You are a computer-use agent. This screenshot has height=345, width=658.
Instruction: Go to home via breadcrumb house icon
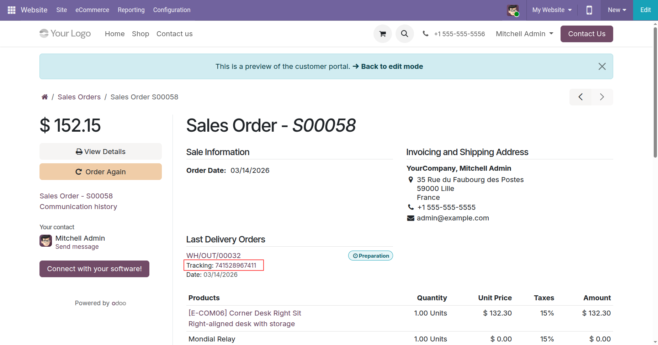(44, 97)
